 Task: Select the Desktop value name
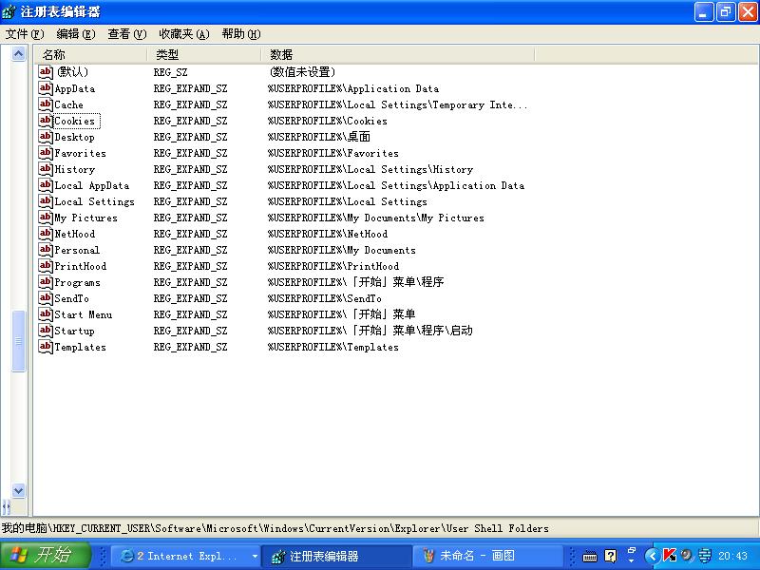click(x=74, y=137)
